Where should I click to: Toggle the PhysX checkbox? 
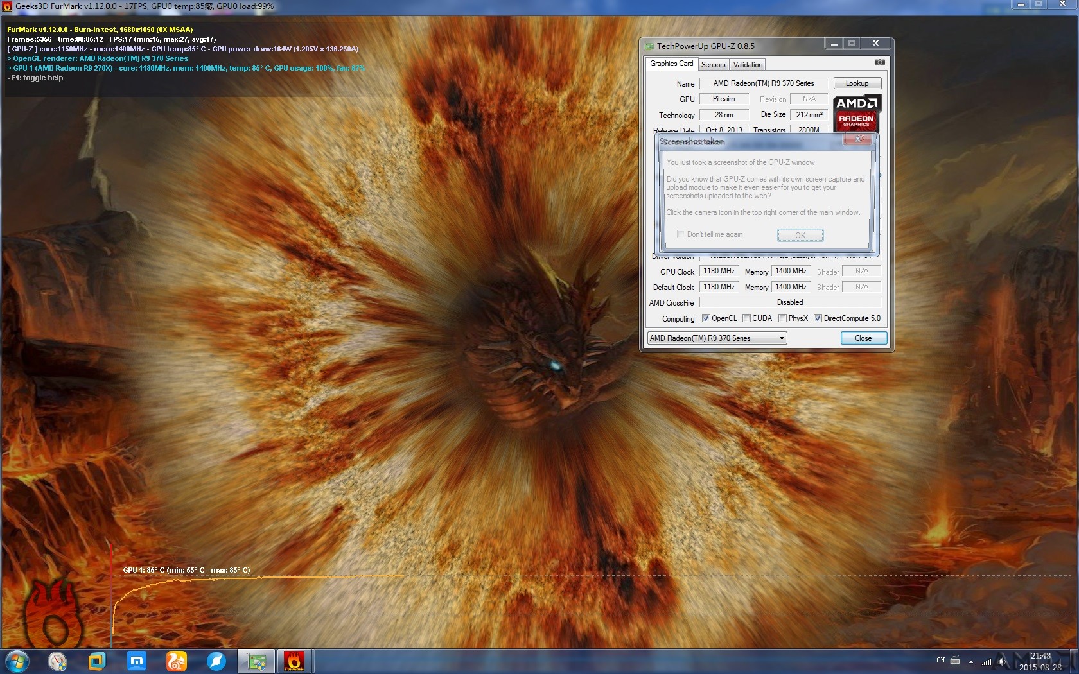tap(783, 318)
